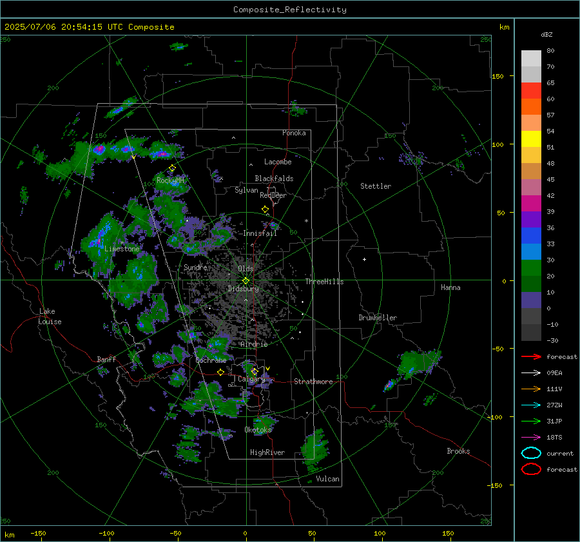Click the Sylvan label
Viewport: 580px width, 542px height.
(x=246, y=190)
